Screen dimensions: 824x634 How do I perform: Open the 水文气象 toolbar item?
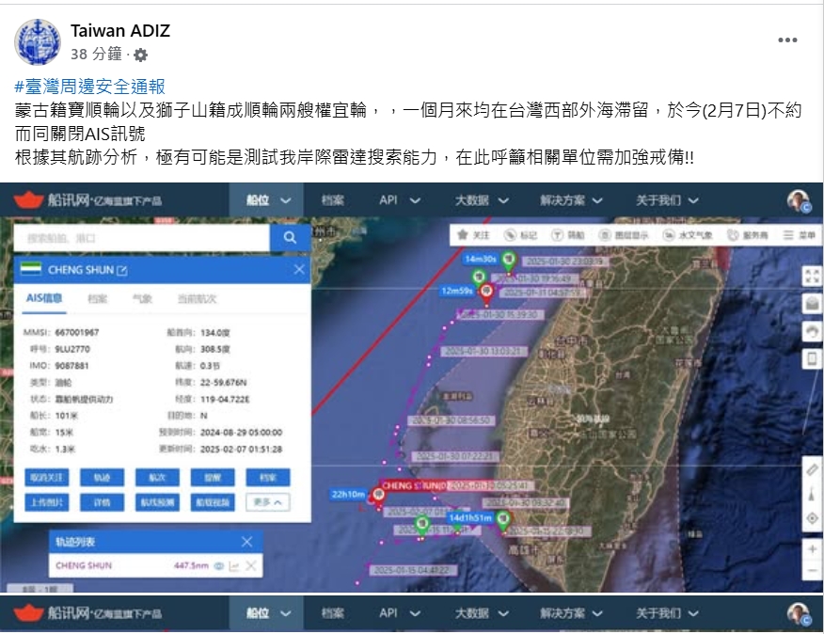(688, 235)
